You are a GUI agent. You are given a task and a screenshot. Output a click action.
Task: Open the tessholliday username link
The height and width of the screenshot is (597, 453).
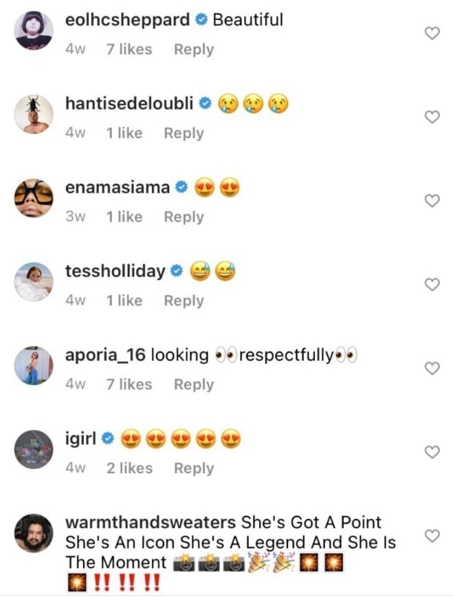coord(115,272)
